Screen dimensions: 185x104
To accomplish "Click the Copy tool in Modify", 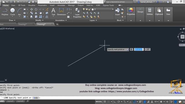I will tap(32, 13).
